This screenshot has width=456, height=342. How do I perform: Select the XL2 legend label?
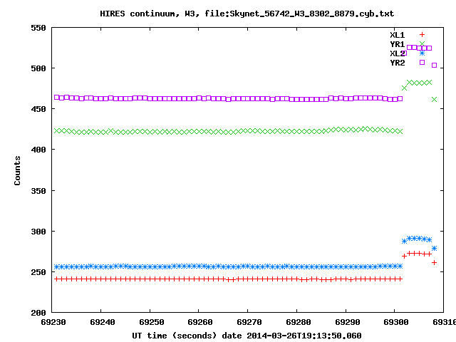point(398,53)
